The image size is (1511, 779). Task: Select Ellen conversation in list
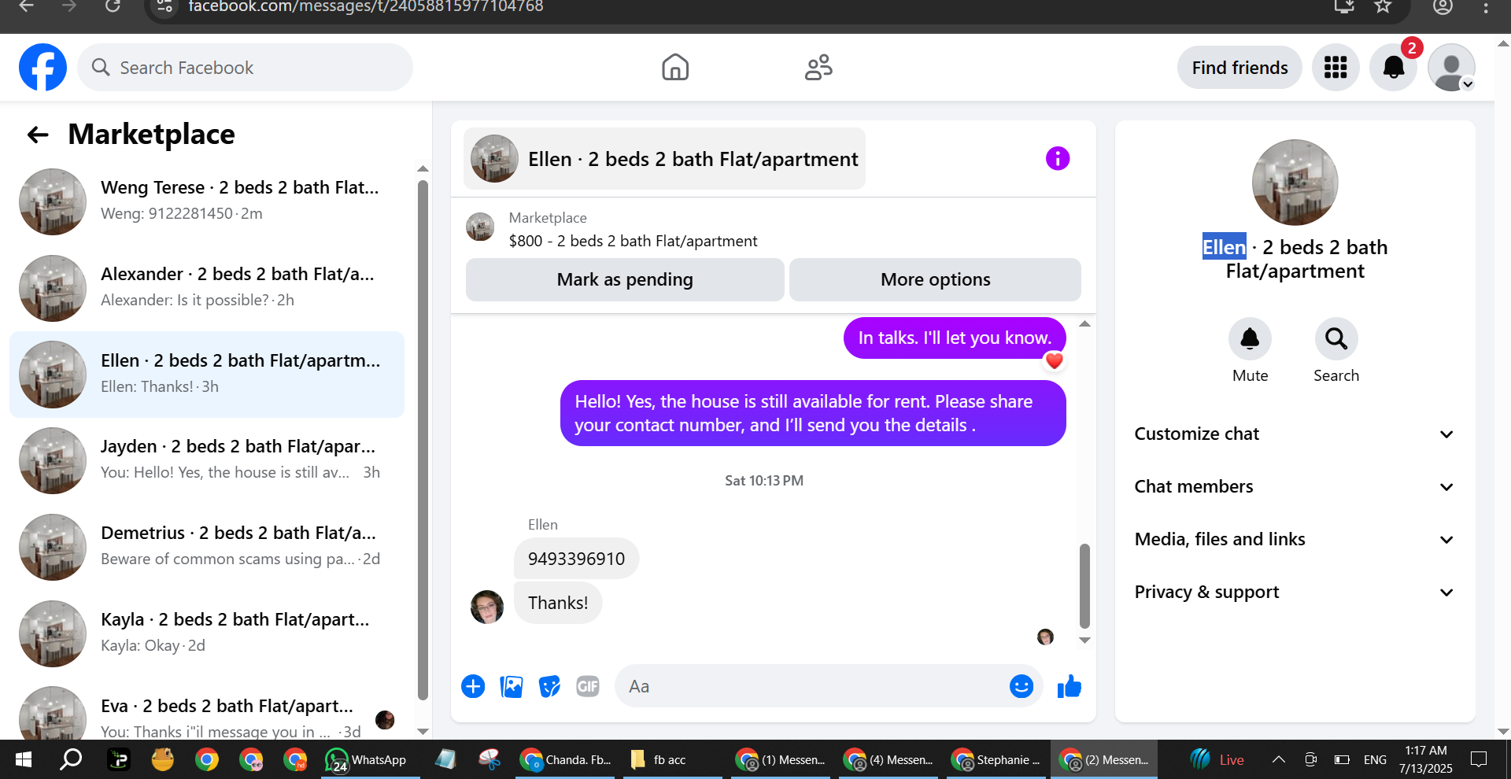207,375
